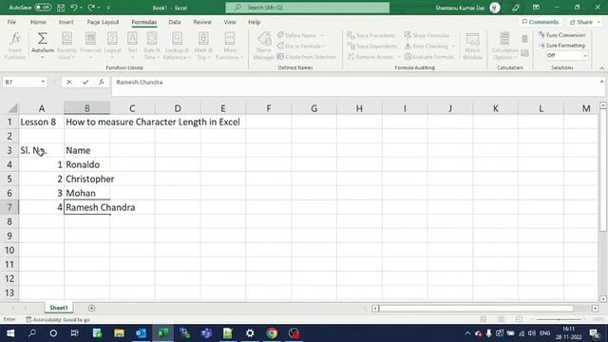The height and width of the screenshot is (342, 608).
Task: Switch to the Insert tab
Action: 66,22
